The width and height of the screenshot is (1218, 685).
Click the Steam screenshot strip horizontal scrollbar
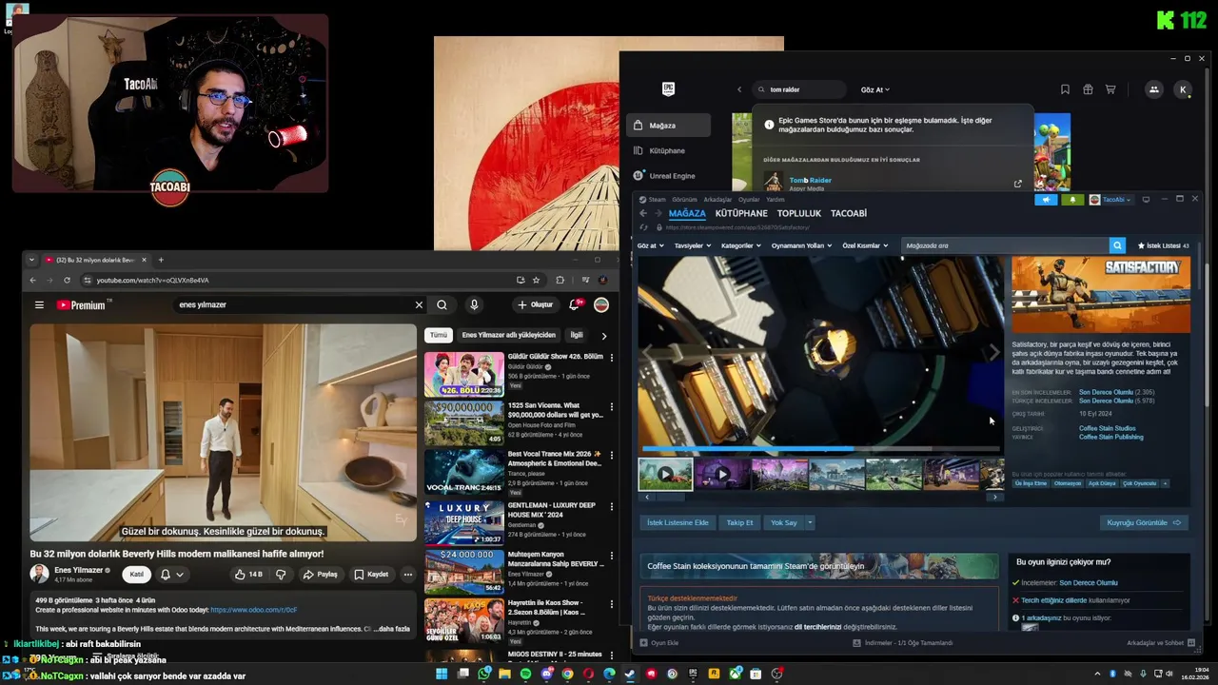(821, 497)
